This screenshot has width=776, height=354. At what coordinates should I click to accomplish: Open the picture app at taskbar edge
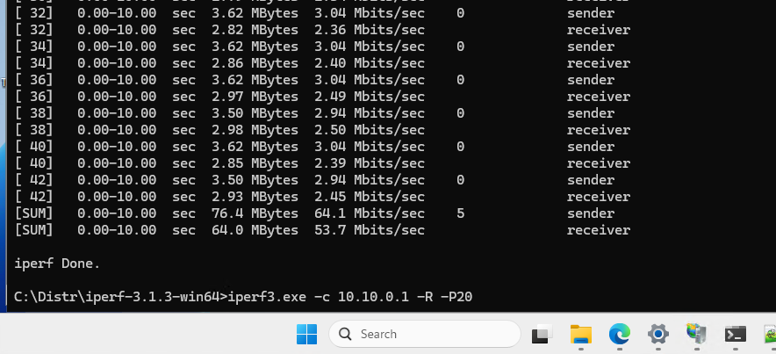pyautogui.click(x=769, y=334)
